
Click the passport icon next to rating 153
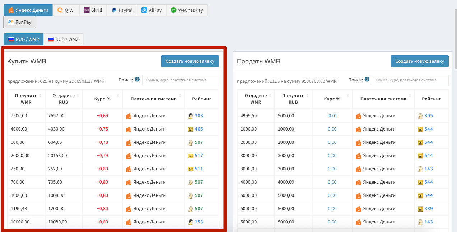(191, 222)
